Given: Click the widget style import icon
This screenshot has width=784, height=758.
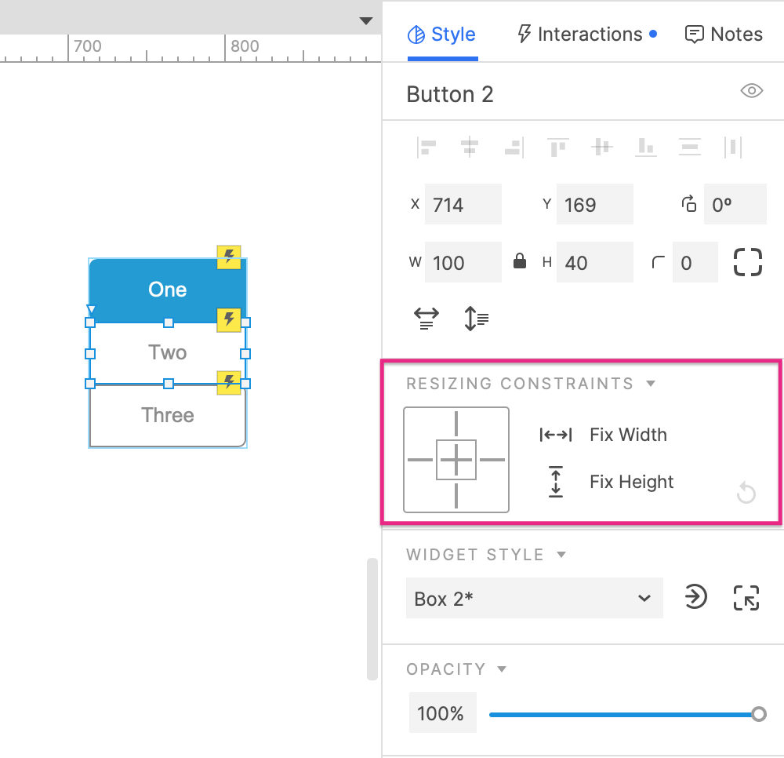Looking at the screenshot, I should tap(695, 597).
